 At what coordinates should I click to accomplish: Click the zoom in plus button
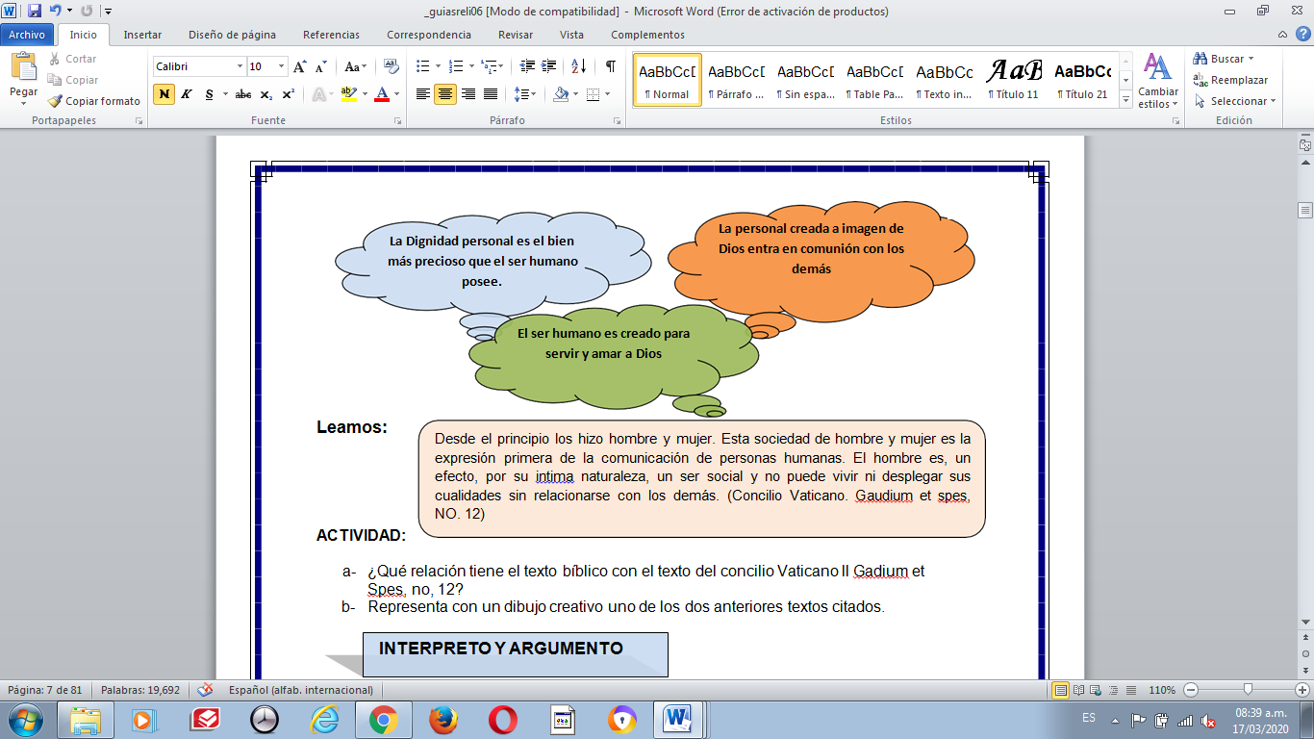coord(1302,690)
